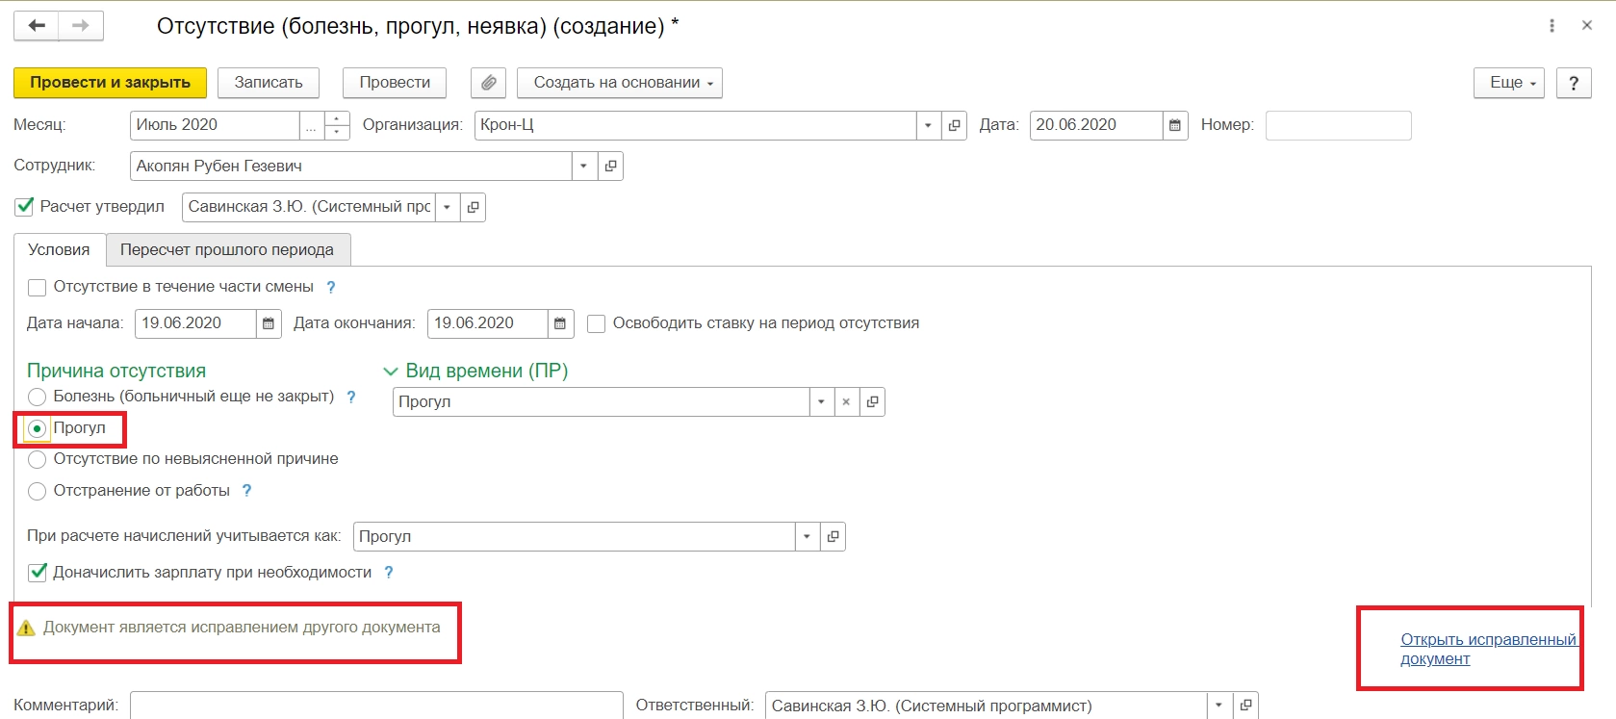
Task: Expand the Создать на основании menu
Action: pyautogui.click(x=620, y=83)
